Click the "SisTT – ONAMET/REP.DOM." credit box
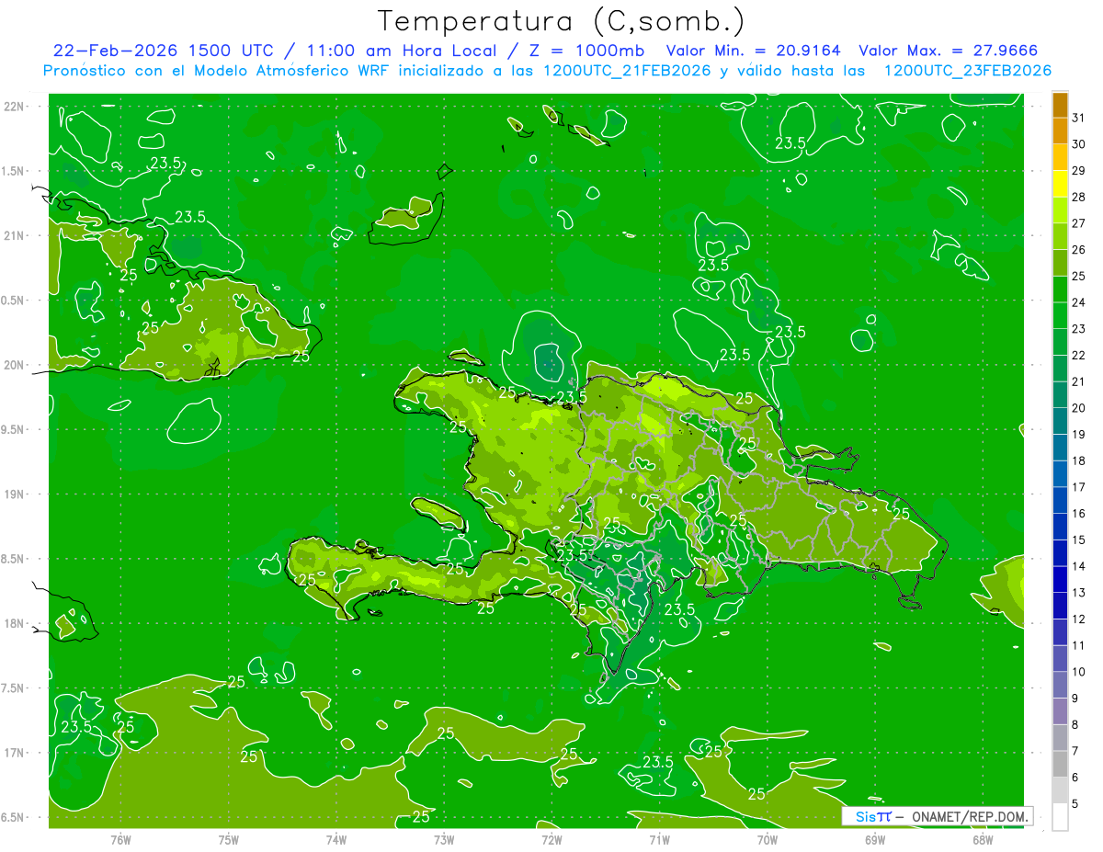 937,816
